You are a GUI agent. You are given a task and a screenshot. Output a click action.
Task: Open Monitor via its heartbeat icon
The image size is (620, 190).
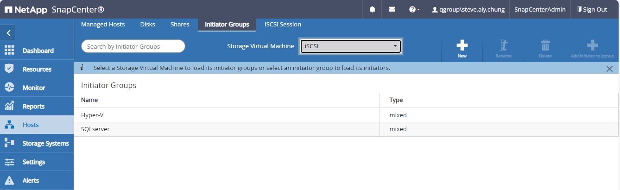(x=9, y=88)
